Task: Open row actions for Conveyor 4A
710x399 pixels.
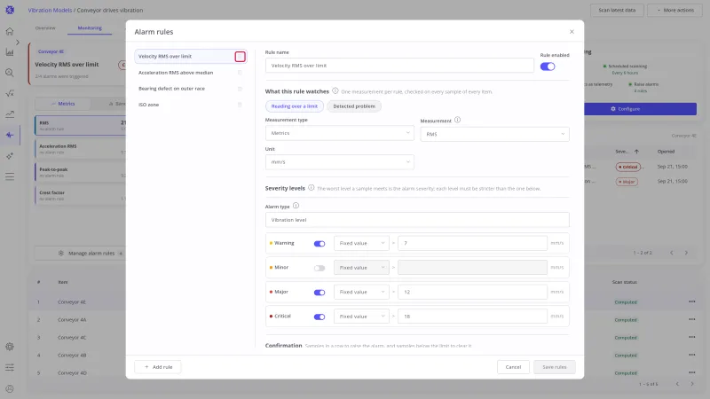Action: (692, 319)
